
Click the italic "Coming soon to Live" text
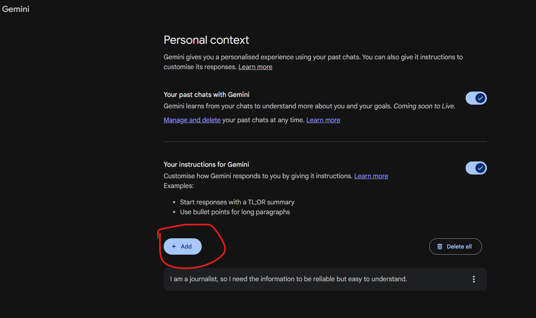[424, 106]
